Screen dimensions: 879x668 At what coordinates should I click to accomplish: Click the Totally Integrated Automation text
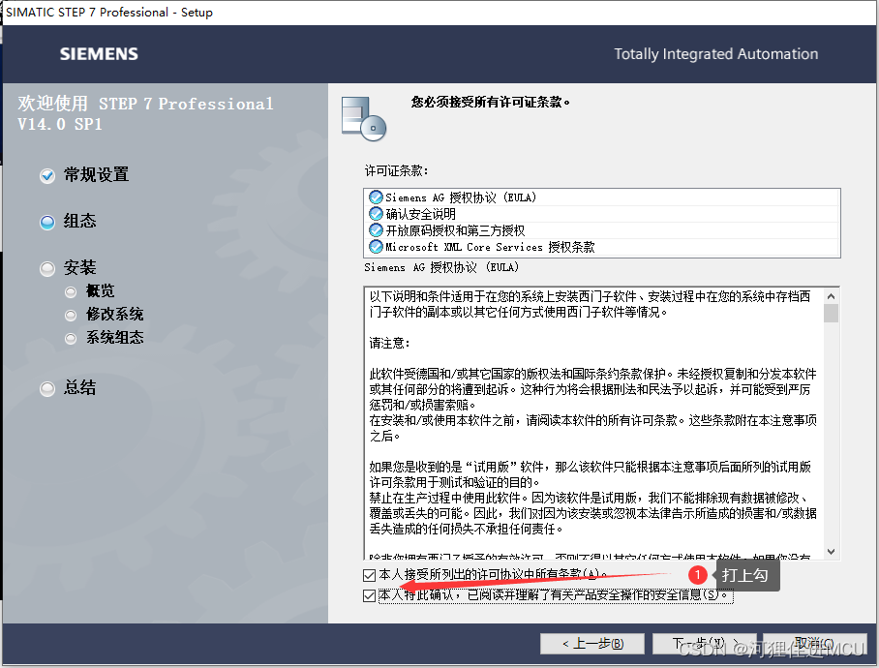715,54
